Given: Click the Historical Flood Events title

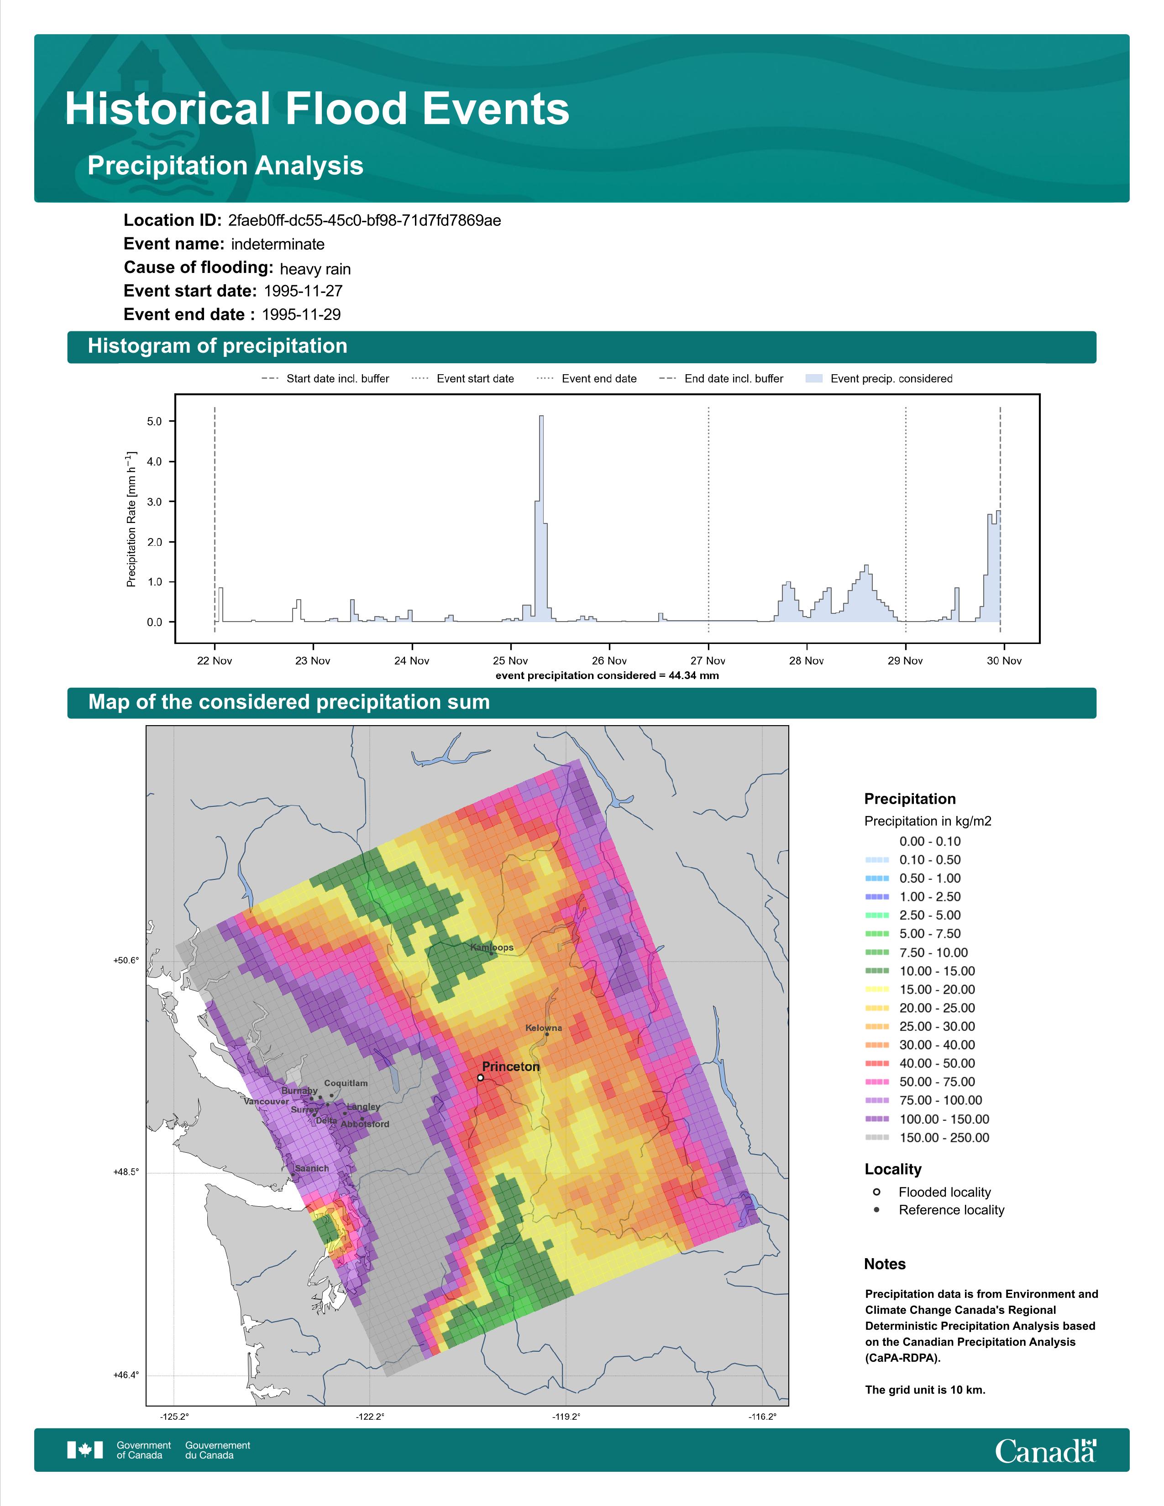Looking at the screenshot, I should (317, 109).
